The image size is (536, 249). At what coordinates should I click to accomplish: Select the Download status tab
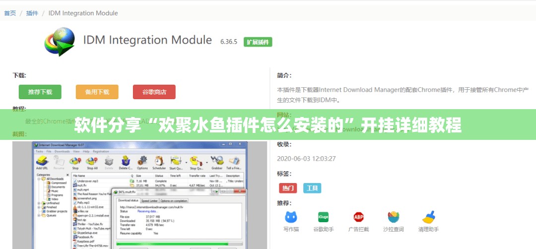pos(129,200)
